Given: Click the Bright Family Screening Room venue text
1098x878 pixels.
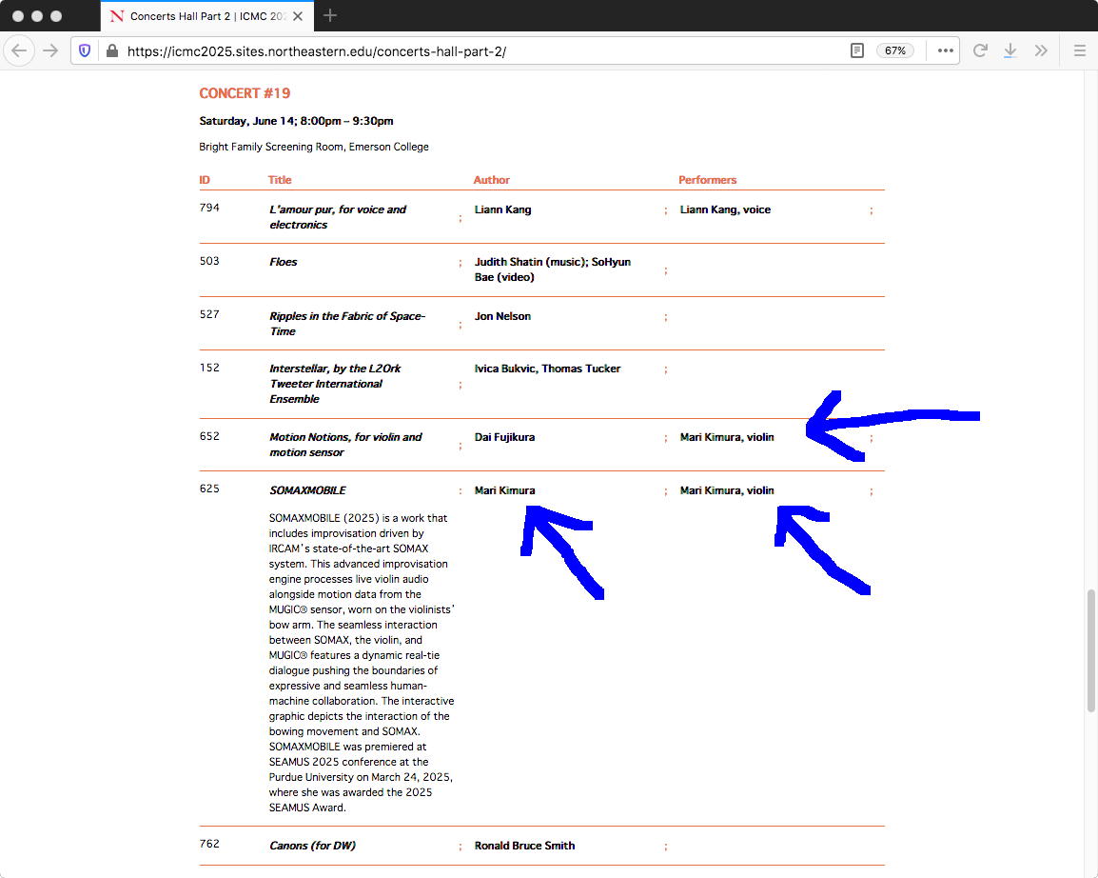Looking at the screenshot, I should coord(314,147).
